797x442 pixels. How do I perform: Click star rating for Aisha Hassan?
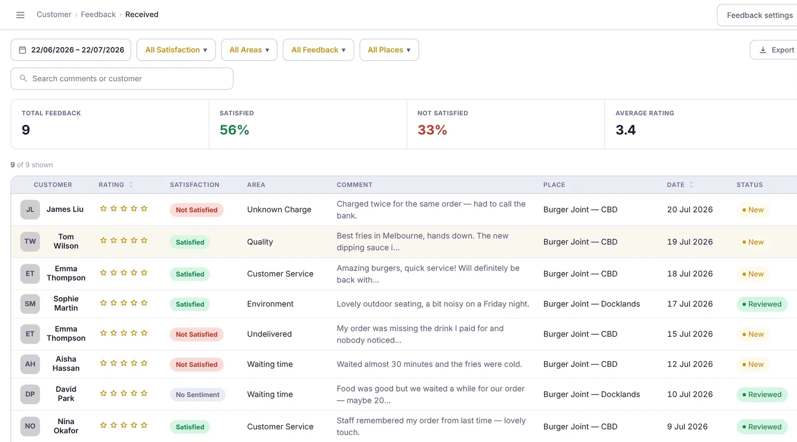[124, 363]
